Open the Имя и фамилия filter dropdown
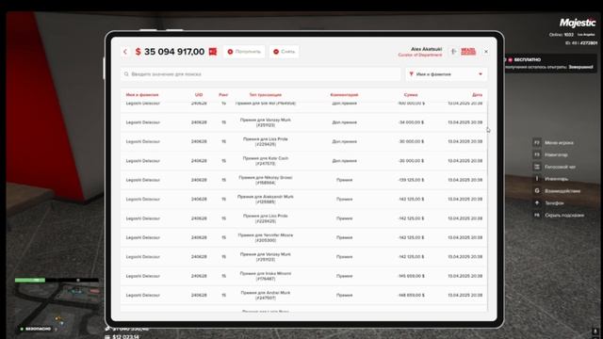Viewport: 603px width, 339px height. tap(446, 74)
